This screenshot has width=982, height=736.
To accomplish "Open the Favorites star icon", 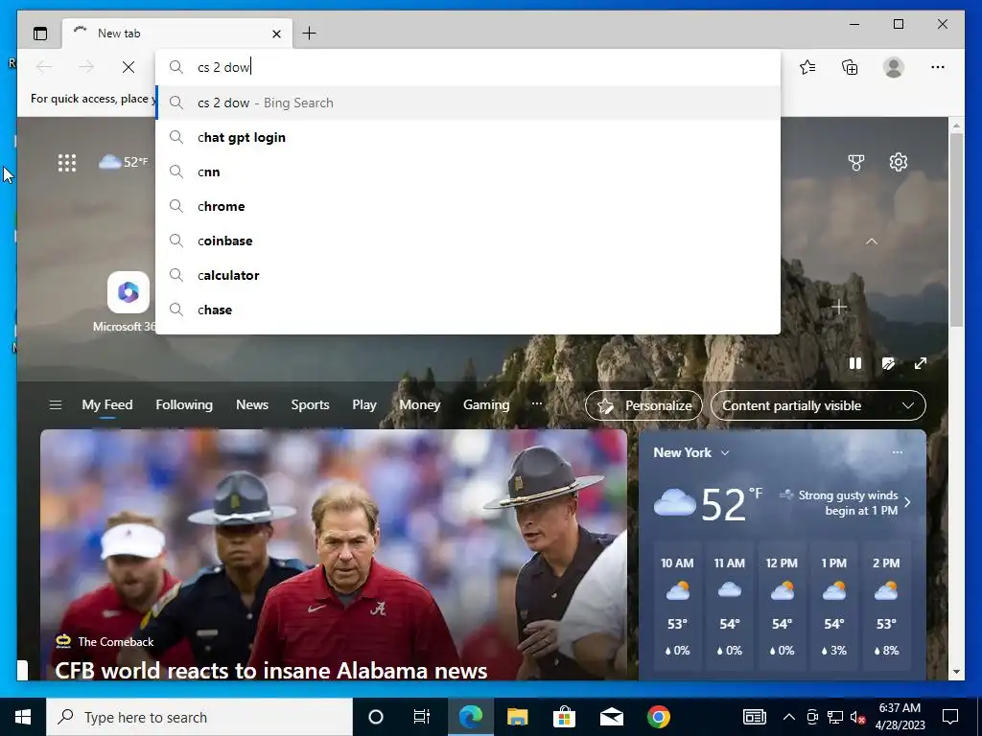I will pos(807,67).
